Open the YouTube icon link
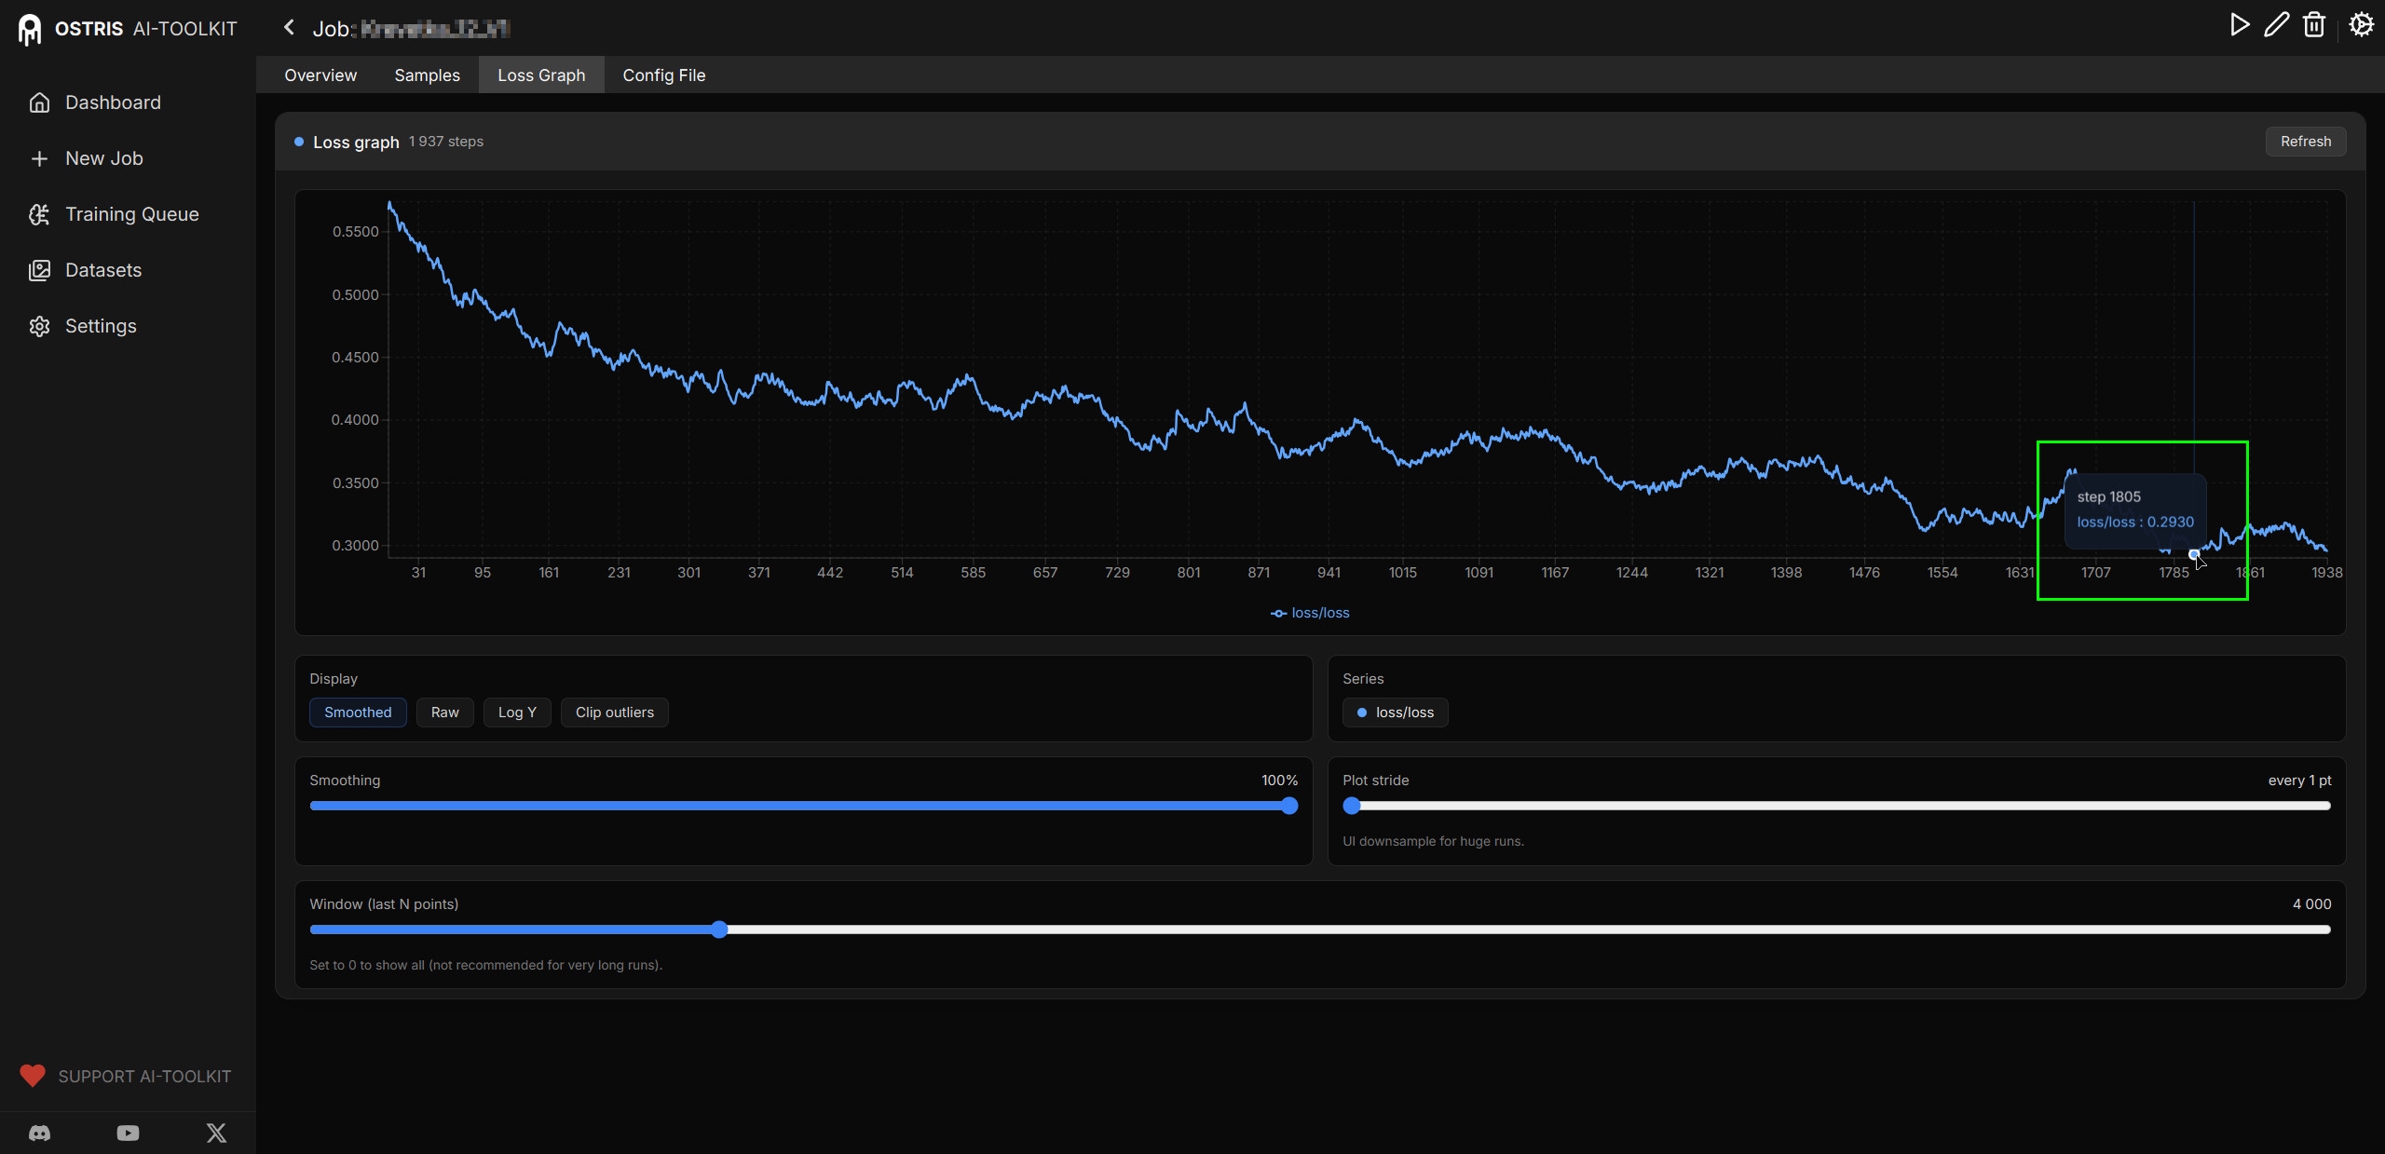The width and height of the screenshot is (2385, 1154). pos(128,1133)
